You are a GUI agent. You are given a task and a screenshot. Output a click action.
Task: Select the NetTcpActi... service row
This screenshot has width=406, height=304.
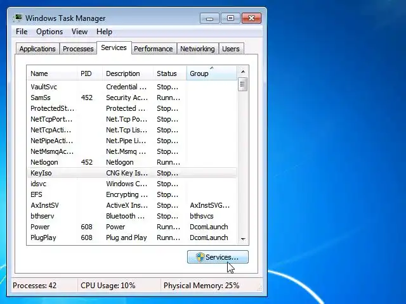click(132, 130)
